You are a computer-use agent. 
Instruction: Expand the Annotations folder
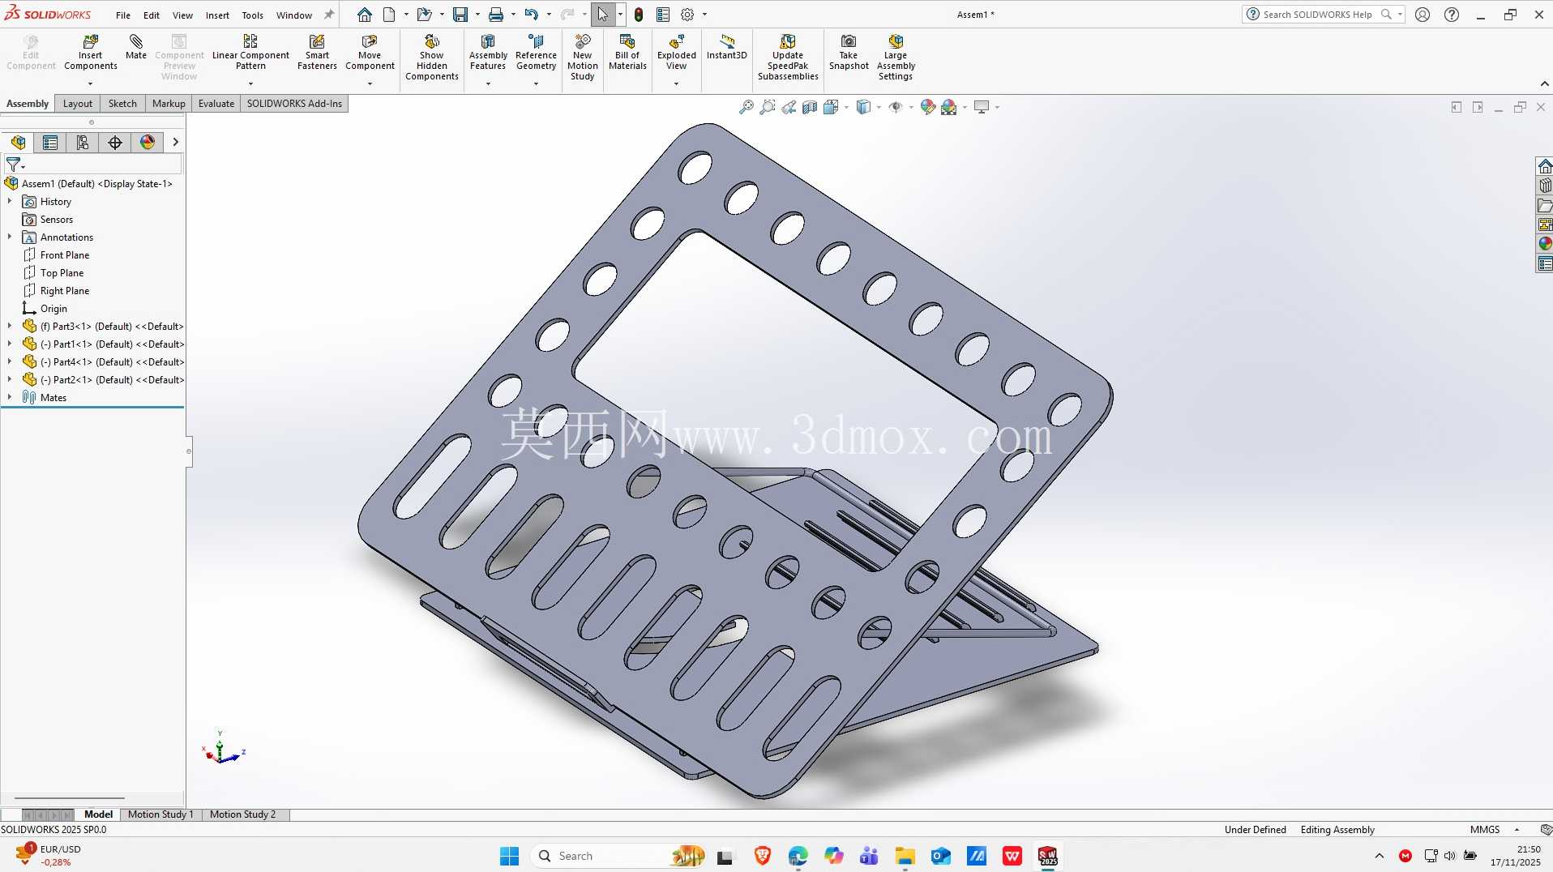click(x=10, y=237)
